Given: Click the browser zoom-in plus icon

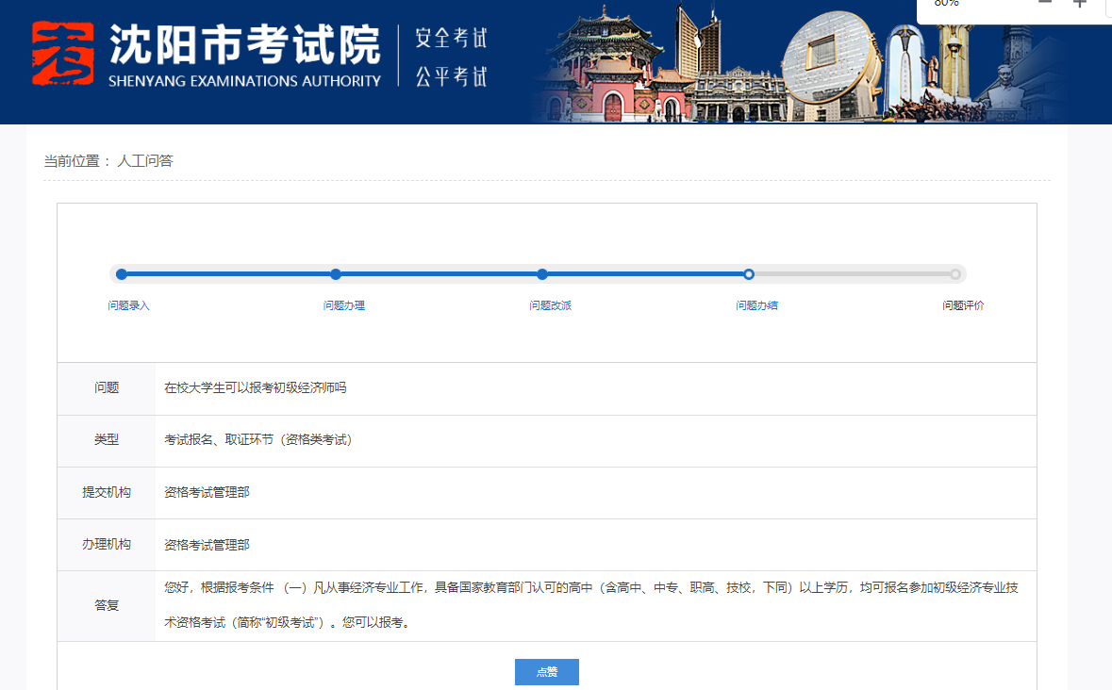Looking at the screenshot, I should pos(1079,3).
